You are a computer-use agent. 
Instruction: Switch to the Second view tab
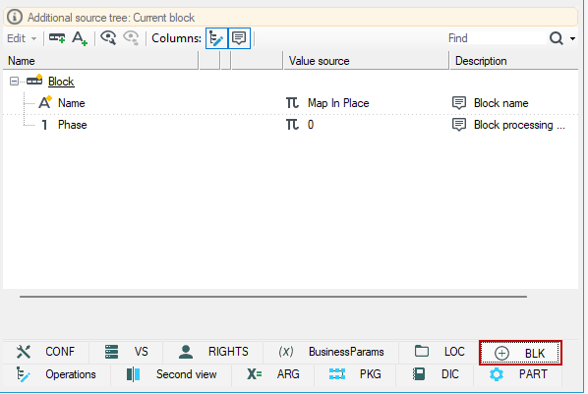pos(171,374)
